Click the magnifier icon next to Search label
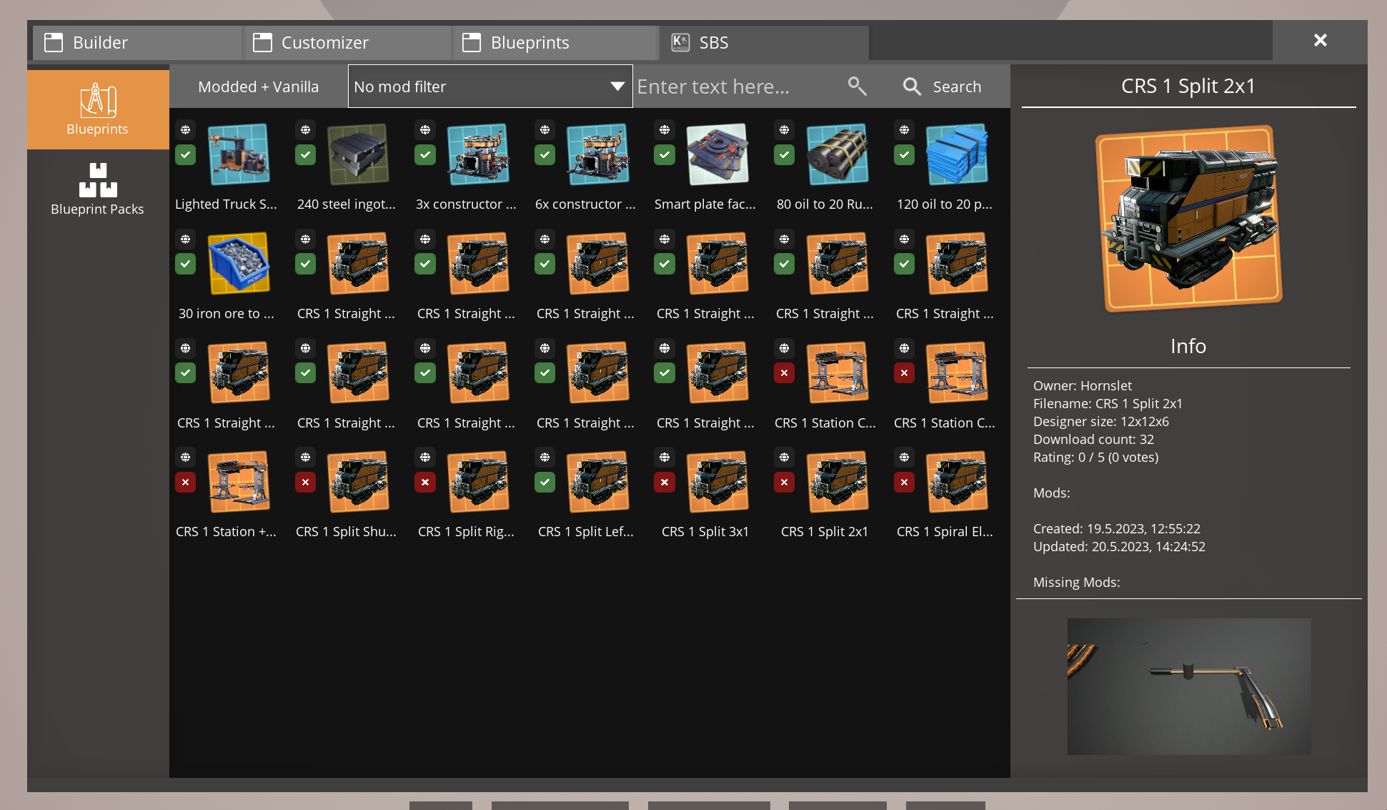 coord(912,86)
